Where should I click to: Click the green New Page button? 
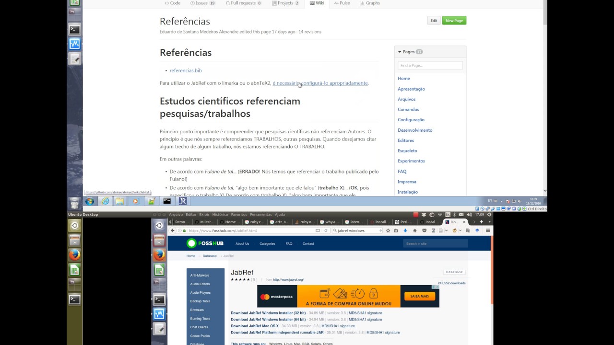[x=454, y=21]
